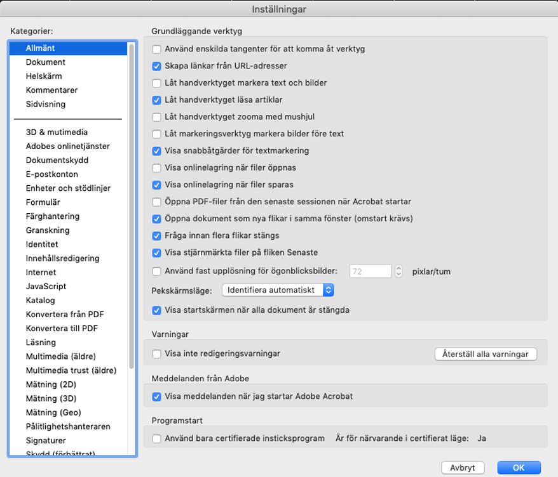Enable "Visa inte redigeringsvarningar"

pos(156,355)
